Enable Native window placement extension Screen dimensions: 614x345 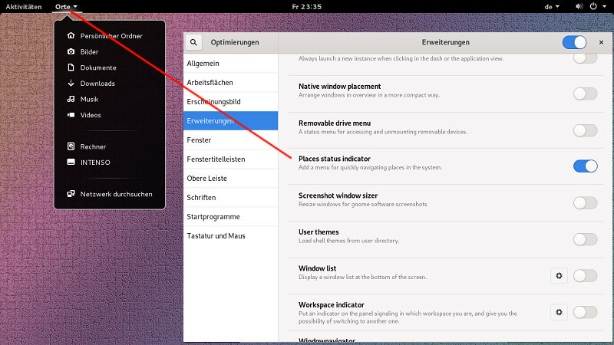pos(585,94)
